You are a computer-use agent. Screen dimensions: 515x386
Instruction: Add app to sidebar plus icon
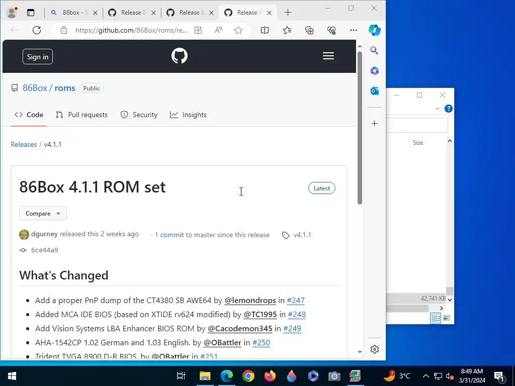[374, 124]
